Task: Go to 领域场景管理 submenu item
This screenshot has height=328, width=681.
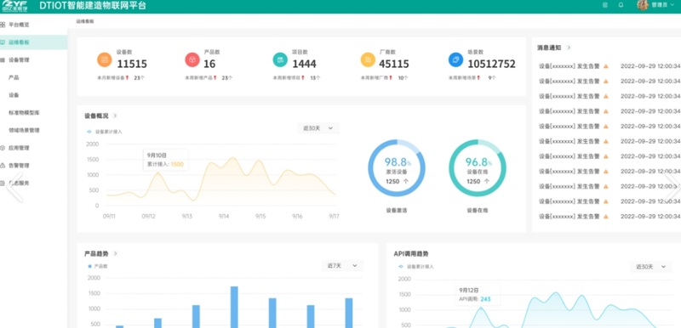Action: [x=25, y=130]
